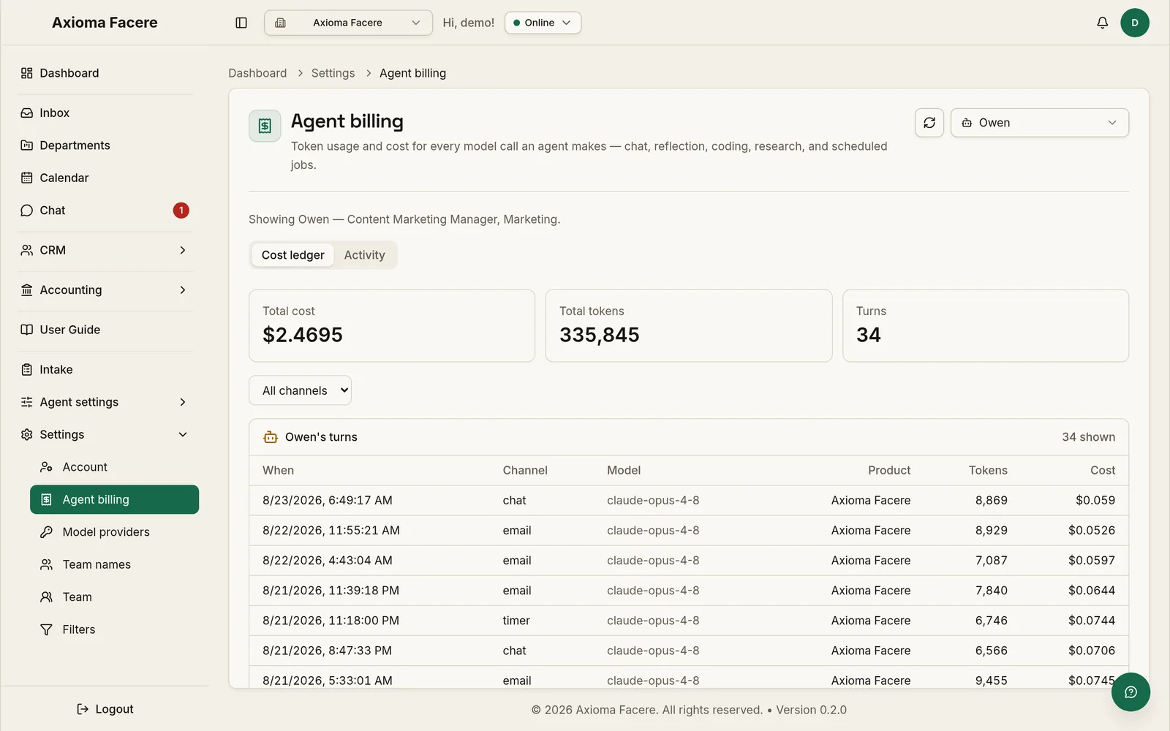Open the Owen agent selector
This screenshot has width=1170, height=731.
[1039, 123]
